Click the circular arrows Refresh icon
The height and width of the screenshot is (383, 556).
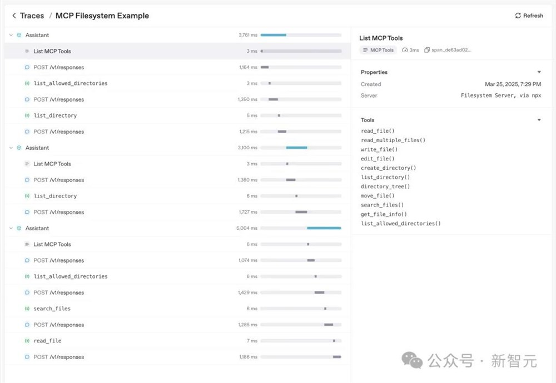point(518,16)
